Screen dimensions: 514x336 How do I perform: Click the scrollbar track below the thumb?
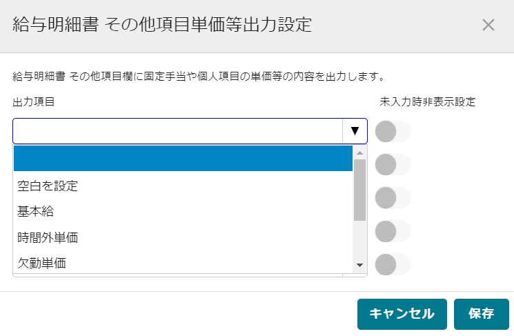coord(359,239)
